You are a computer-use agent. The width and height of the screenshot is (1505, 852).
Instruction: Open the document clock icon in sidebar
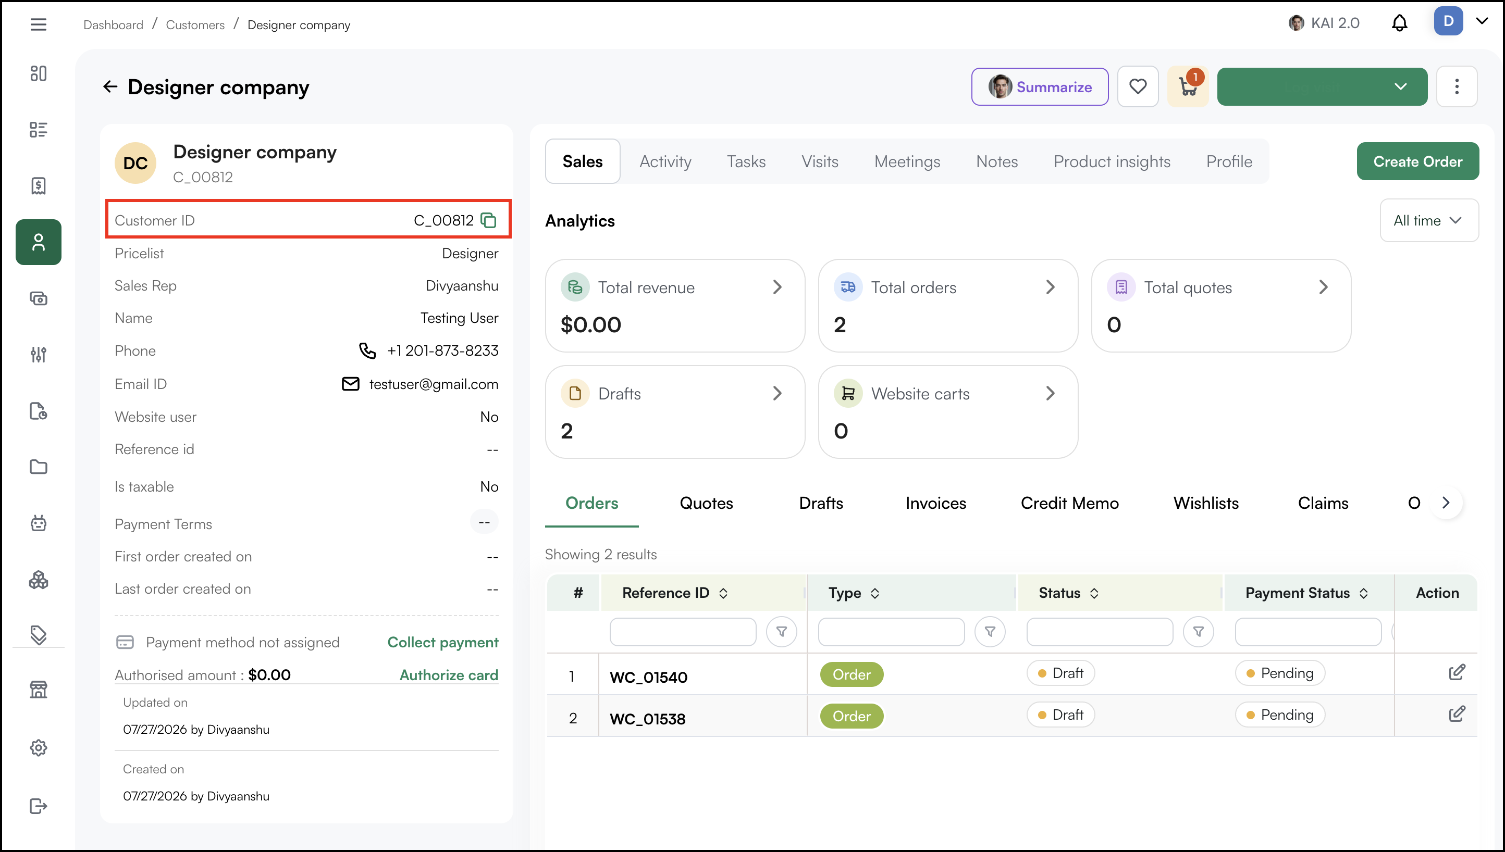[x=38, y=411]
